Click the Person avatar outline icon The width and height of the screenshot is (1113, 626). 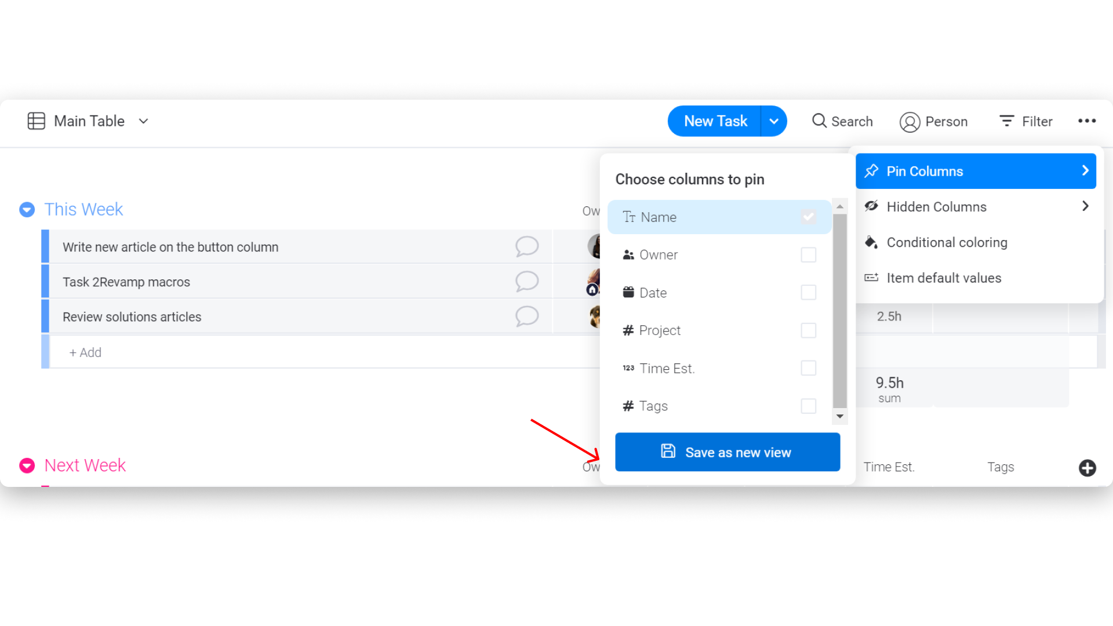(x=910, y=122)
